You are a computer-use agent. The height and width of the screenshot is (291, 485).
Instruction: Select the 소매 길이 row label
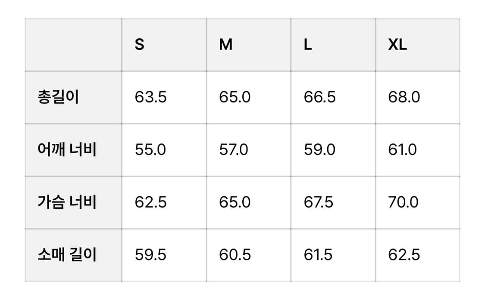[x=67, y=255]
